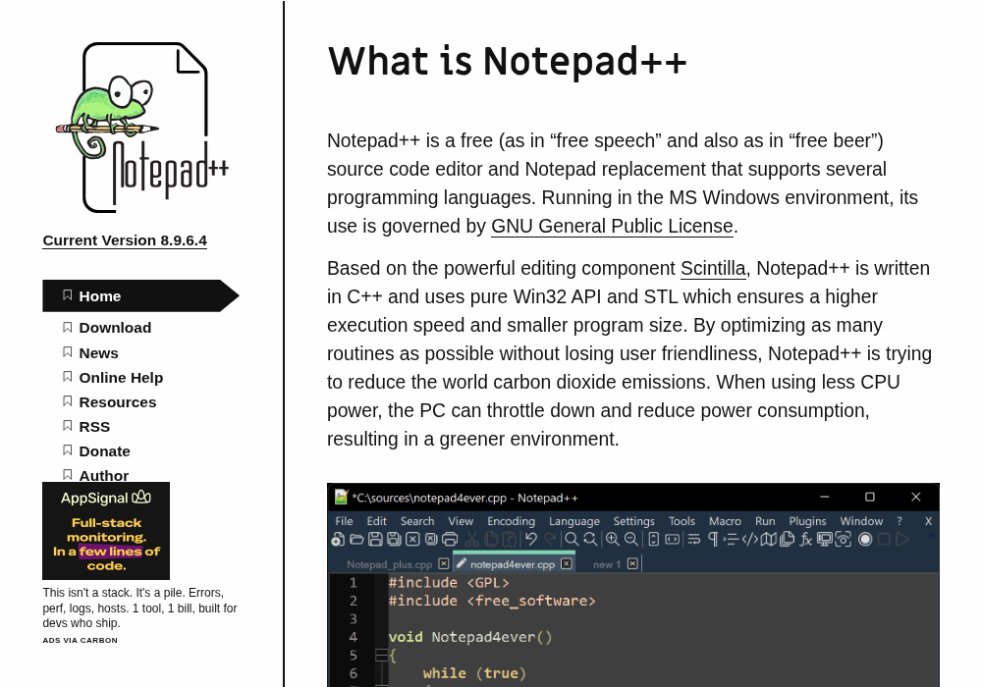
Task: Click single-floppy Save icon in Notepad++ screenshot toolbar
Action: click(x=375, y=540)
